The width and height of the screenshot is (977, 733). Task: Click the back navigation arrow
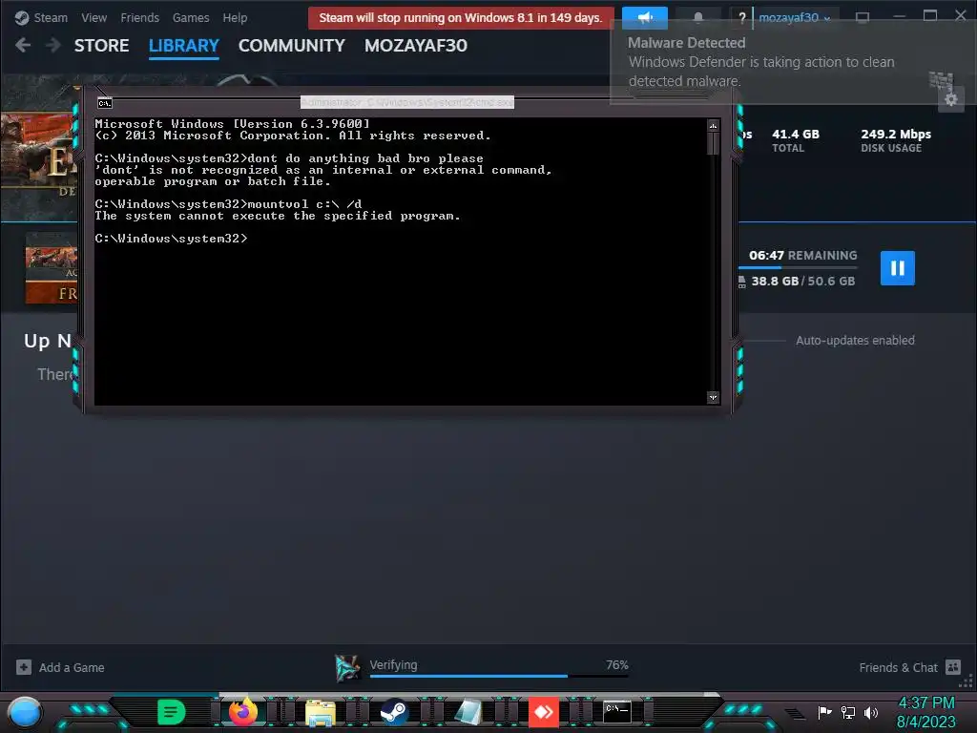point(23,45)
